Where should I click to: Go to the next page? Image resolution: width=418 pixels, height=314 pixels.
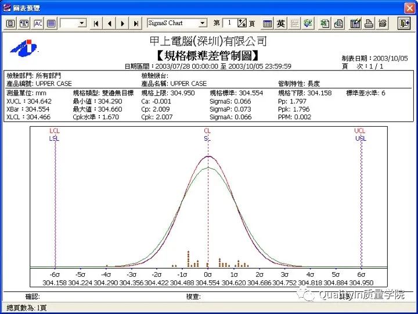pos(122,23)
